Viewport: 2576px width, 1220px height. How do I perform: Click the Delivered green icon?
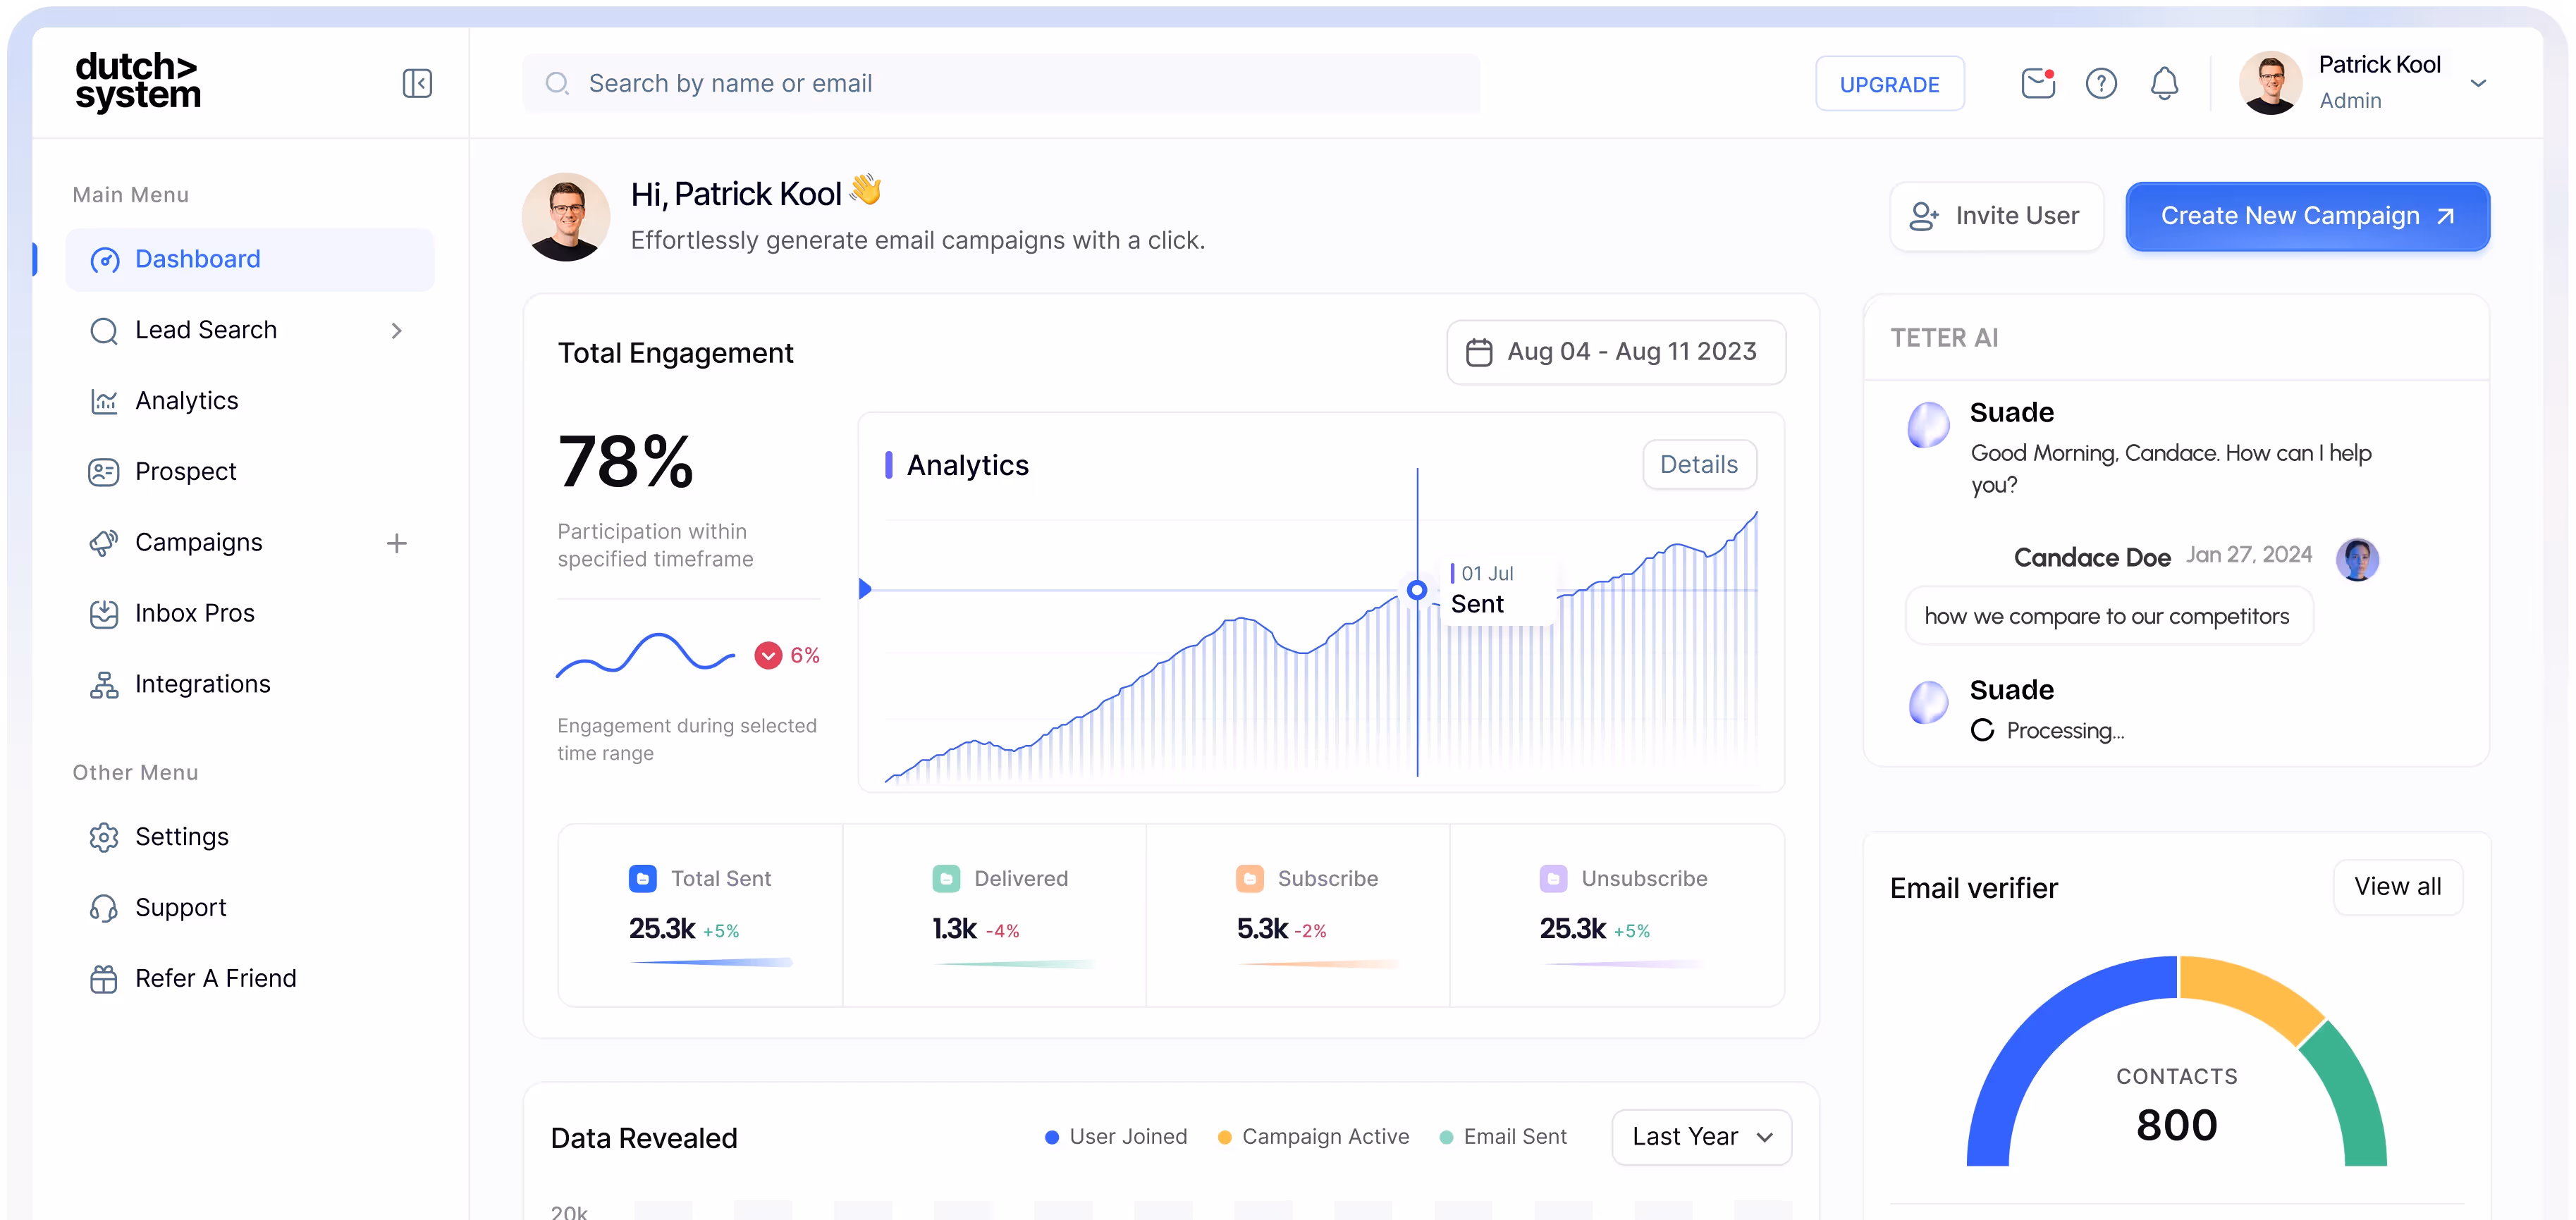[x=946, y=879]
